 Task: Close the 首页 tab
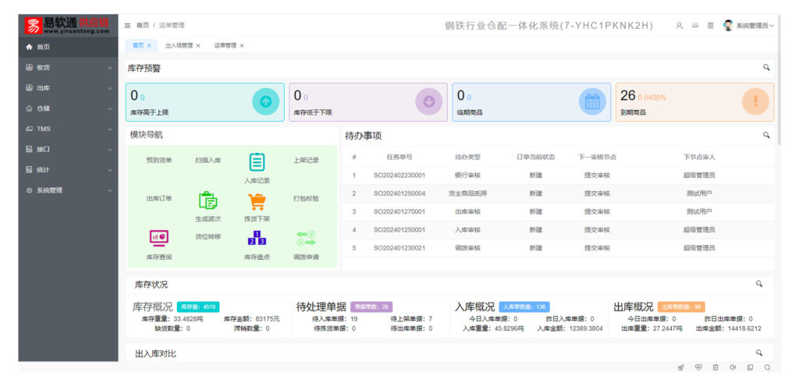(x=149, y=45)
